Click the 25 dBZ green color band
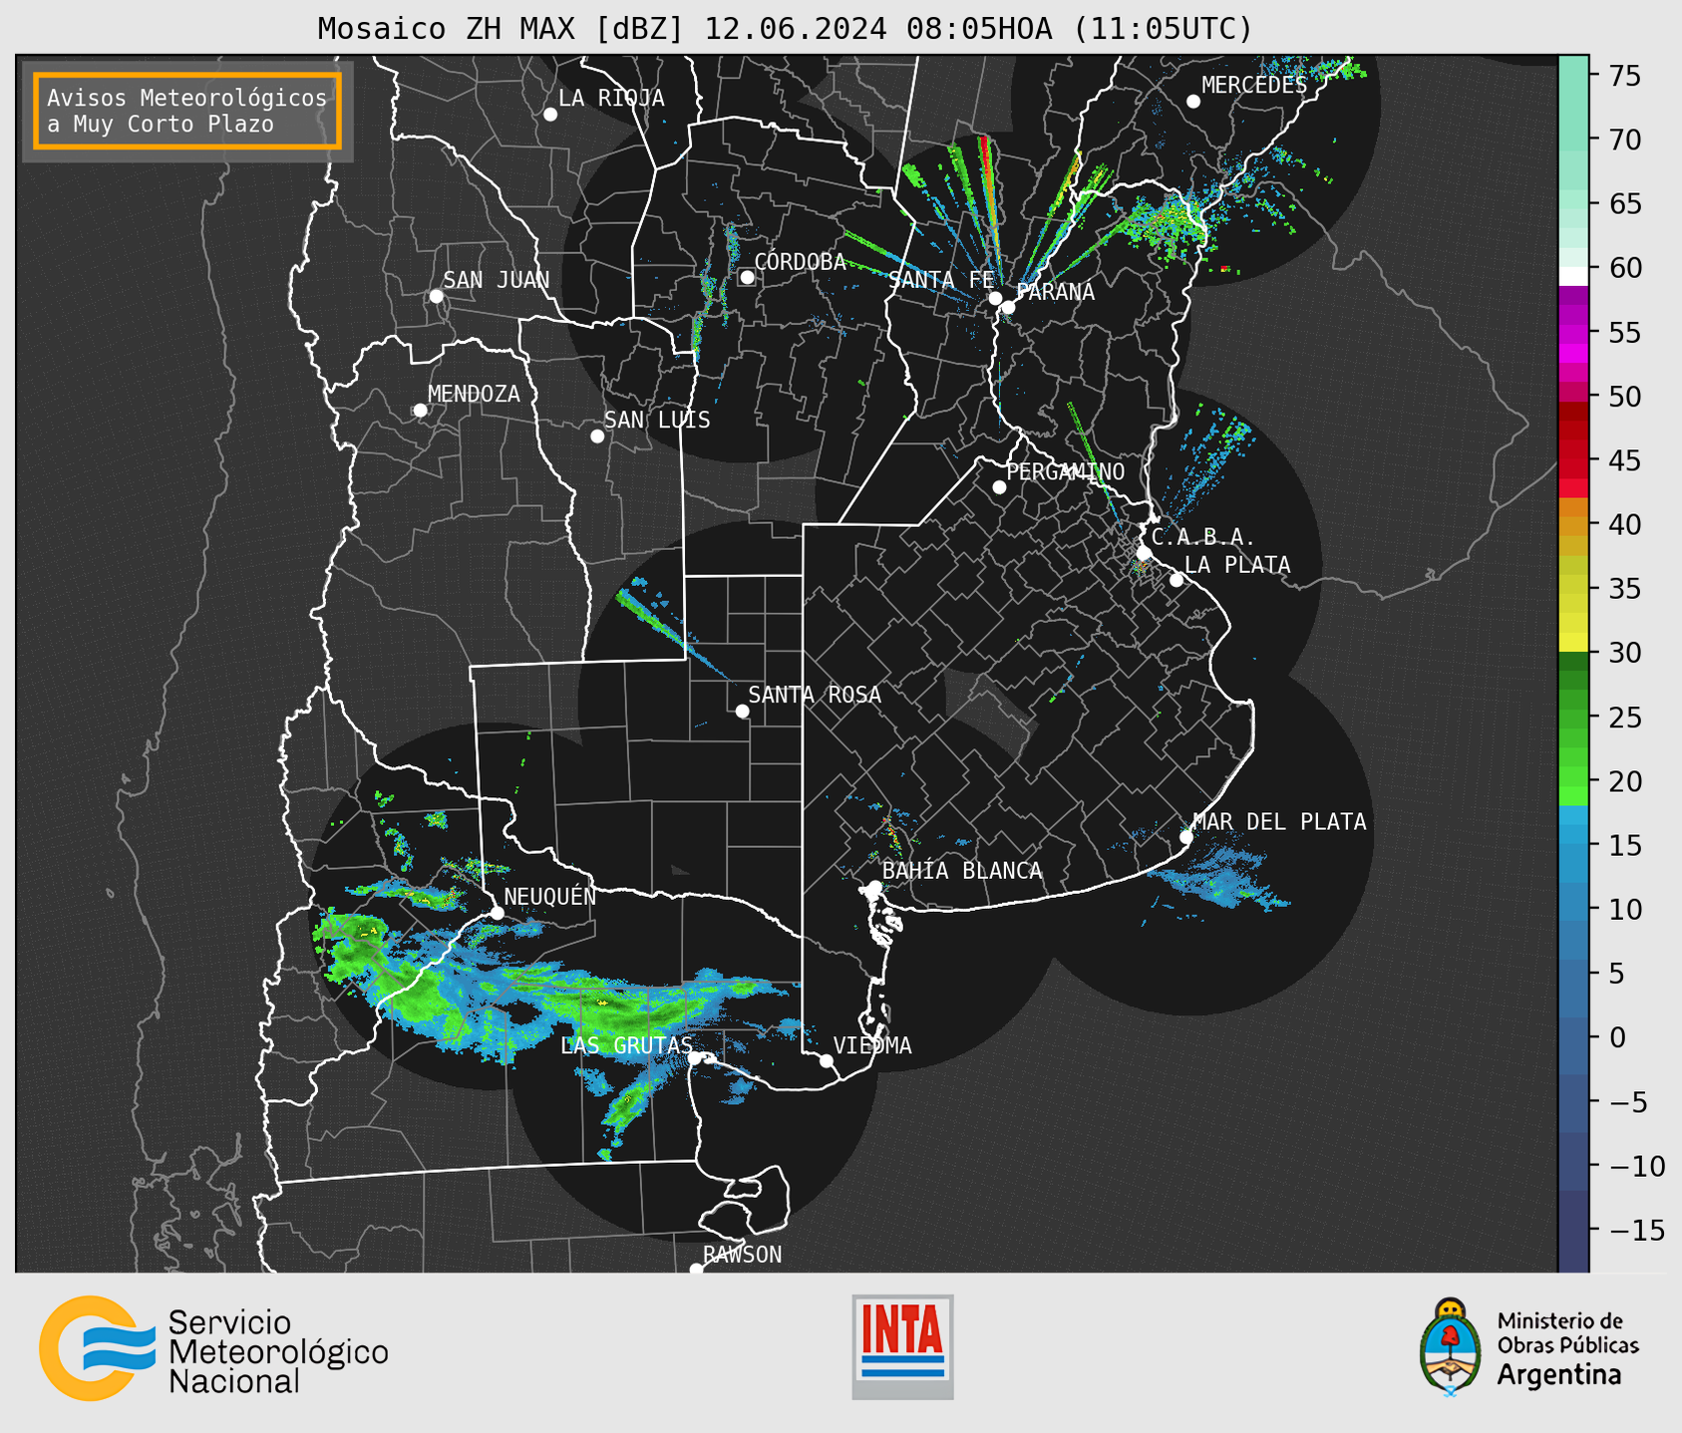Viewport: 1682px width, 1433px height. [x=1573, y=717]
